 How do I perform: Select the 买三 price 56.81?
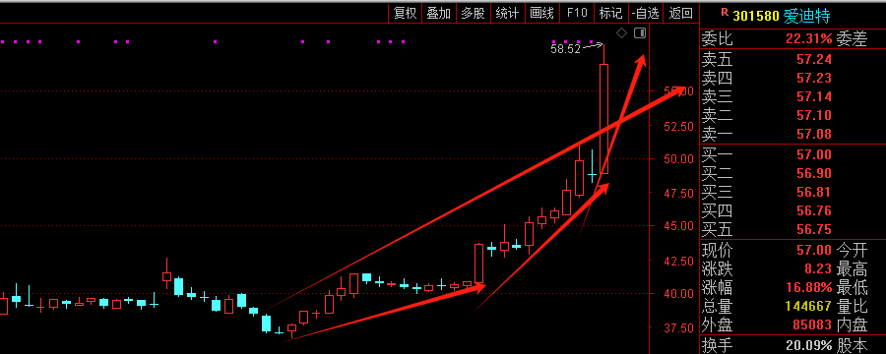point(814,193)
